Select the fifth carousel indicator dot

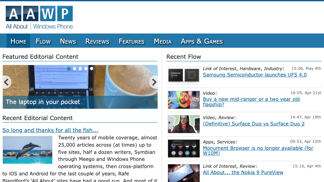91,68
